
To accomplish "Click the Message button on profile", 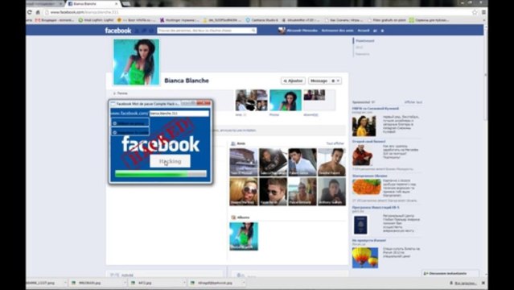I will click(319, 81).
